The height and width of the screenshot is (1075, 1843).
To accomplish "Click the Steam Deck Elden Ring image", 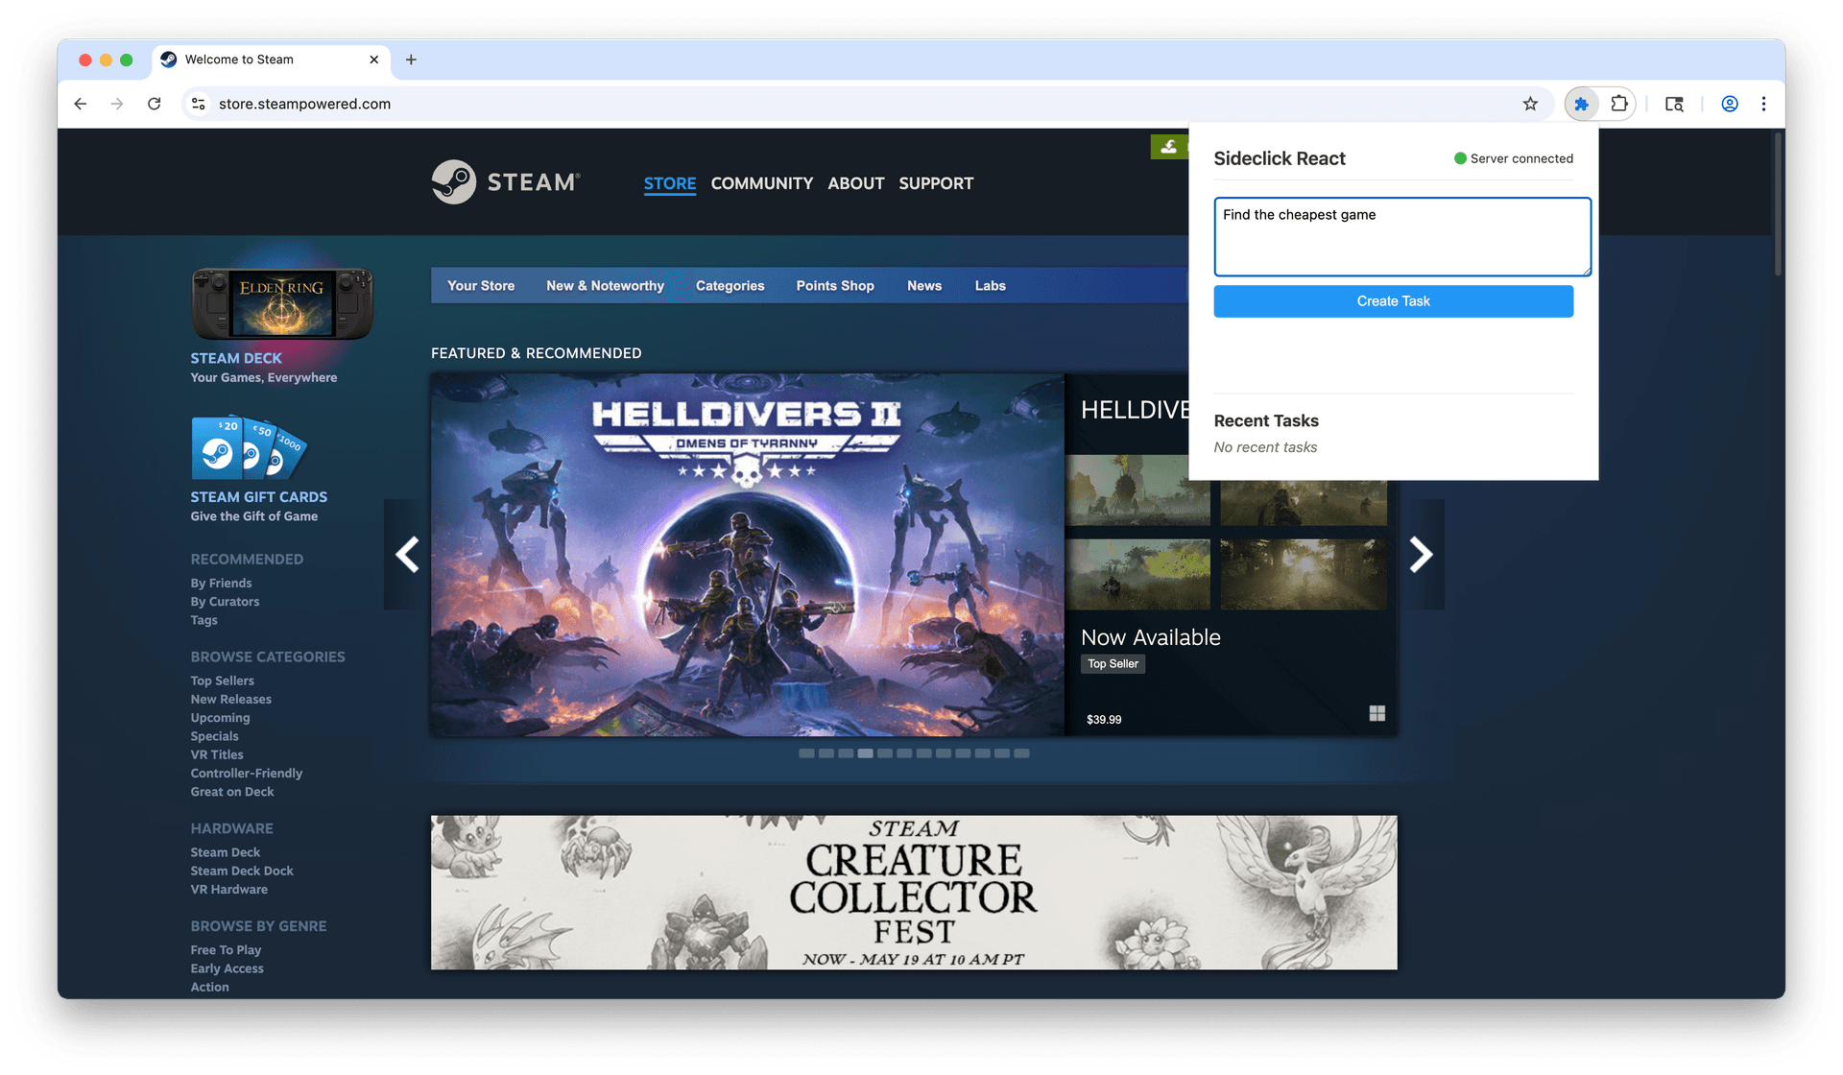I will tap(282, 302).
